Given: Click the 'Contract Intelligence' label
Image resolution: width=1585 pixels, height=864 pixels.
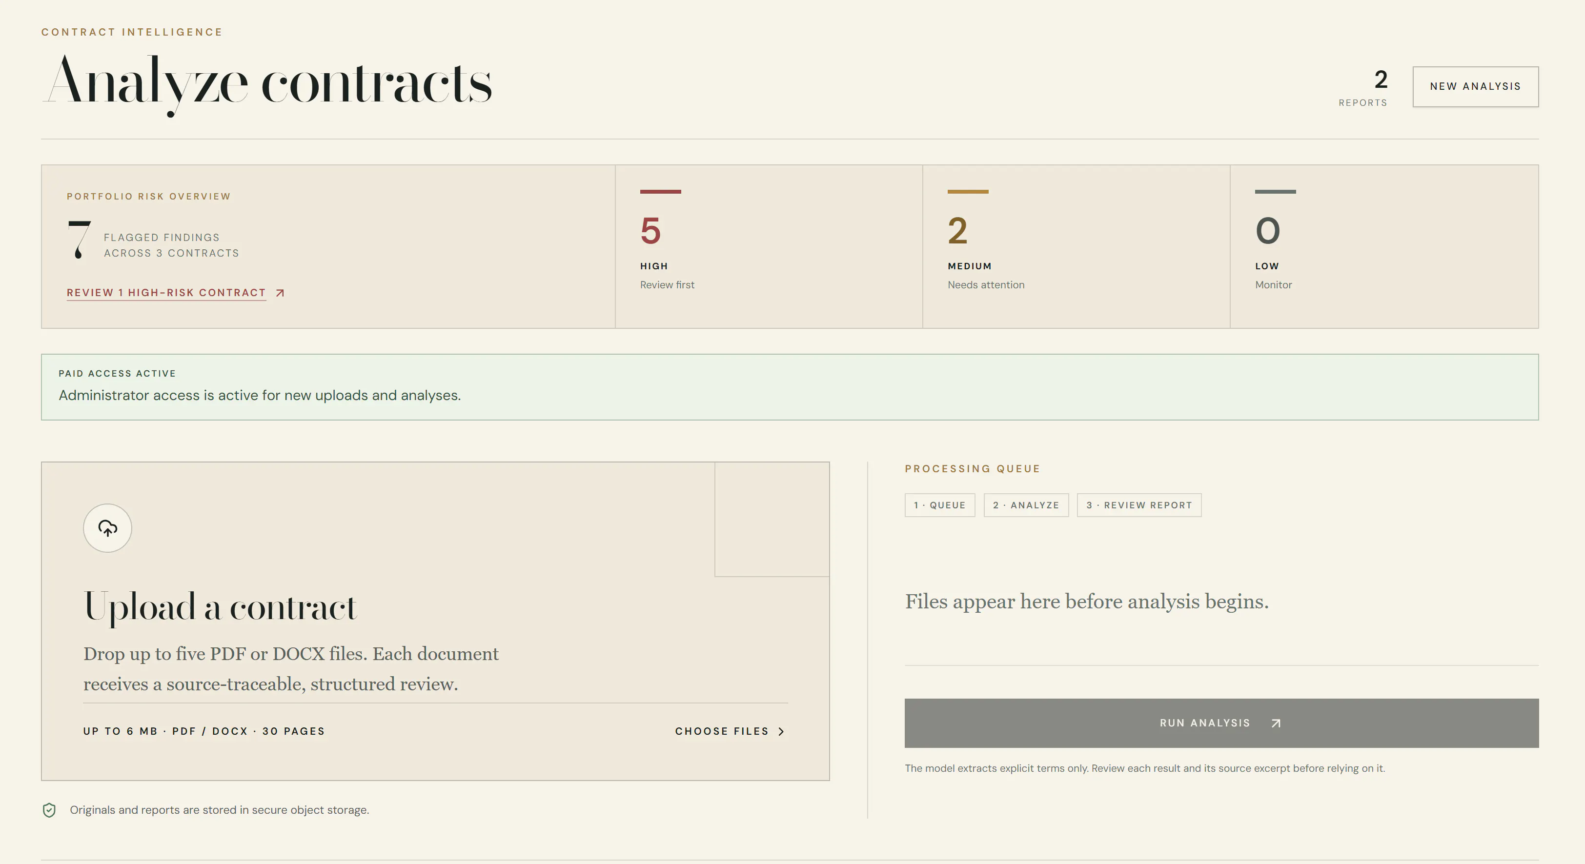Looking at the screenshot, I should coord(132,32).
